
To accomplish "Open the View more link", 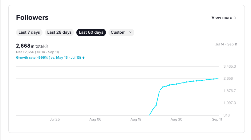I will [224, 18].
